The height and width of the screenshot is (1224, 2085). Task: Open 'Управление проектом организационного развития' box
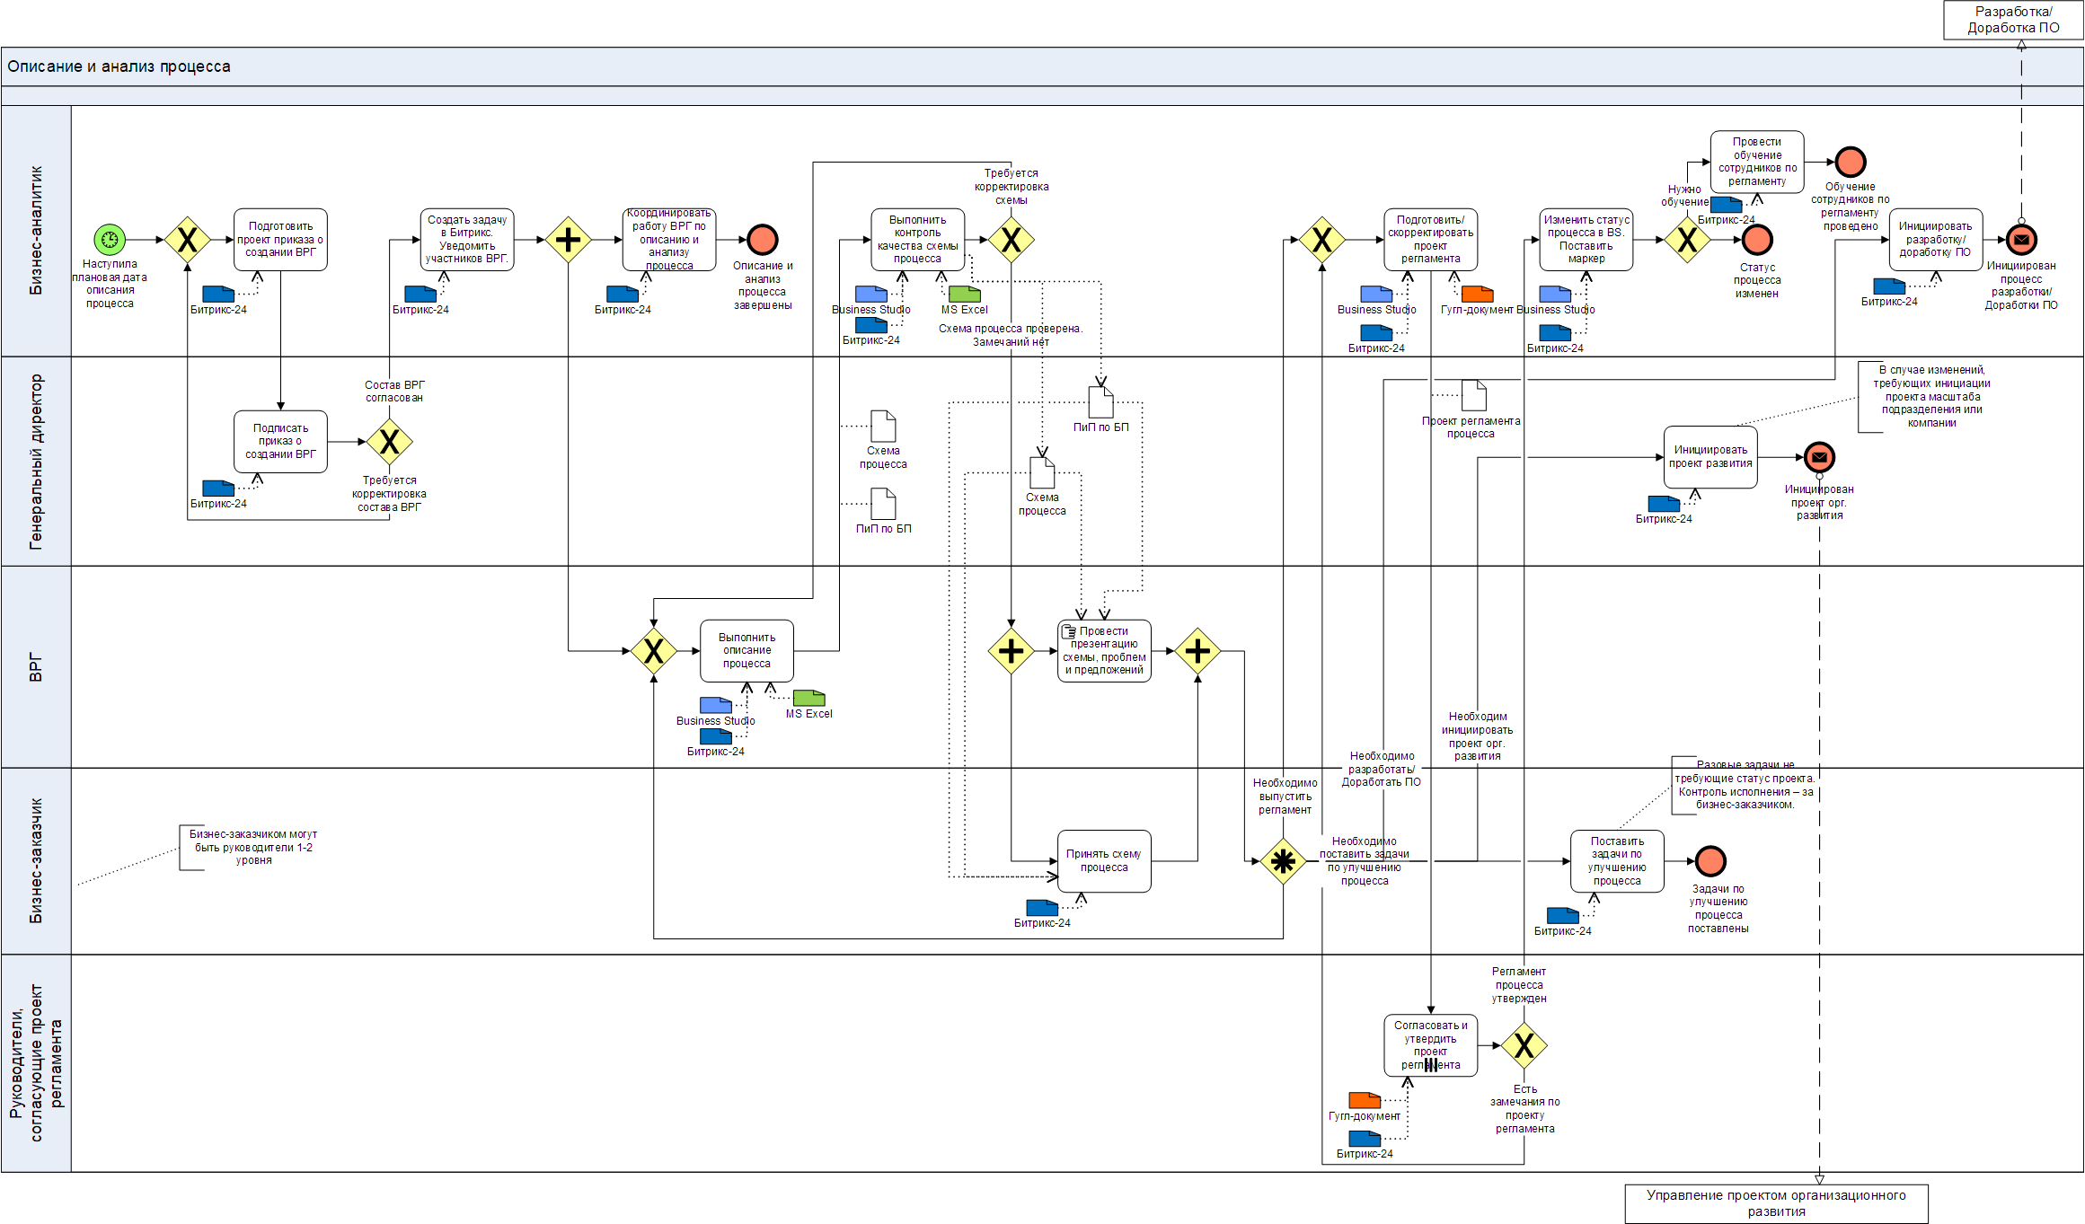click(1775, 1203)
